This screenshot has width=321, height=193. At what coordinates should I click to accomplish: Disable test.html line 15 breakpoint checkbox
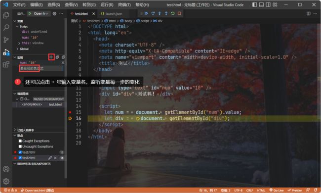point(20,152)
